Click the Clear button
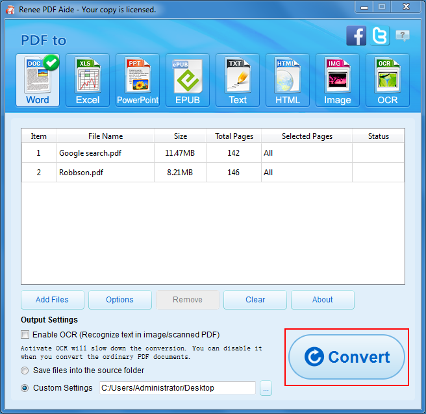Image resolution: width=426 pixels, height=414 pixels. (255, 300)
